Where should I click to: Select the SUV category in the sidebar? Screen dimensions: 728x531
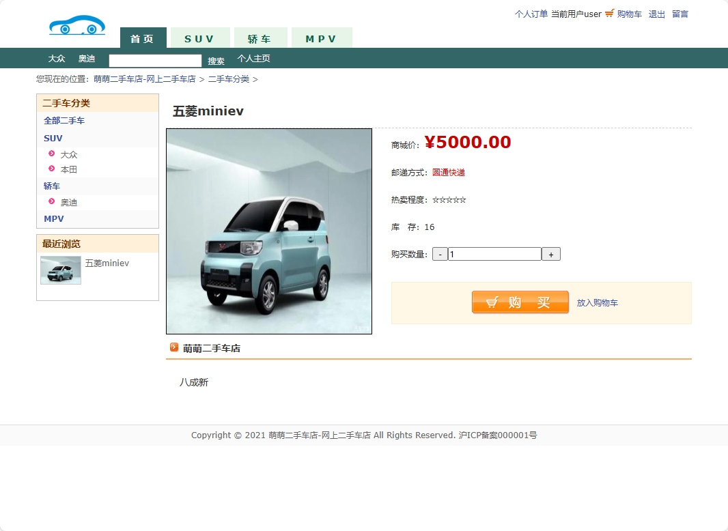tap(53, 139)
